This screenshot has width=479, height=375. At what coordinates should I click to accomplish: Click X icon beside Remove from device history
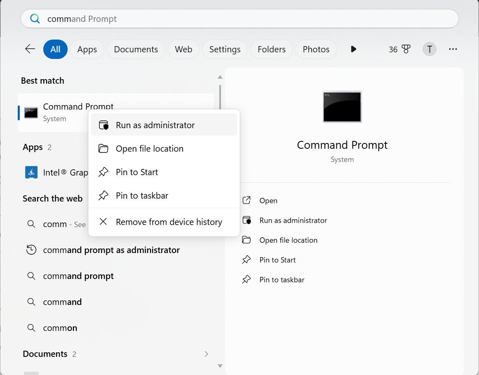click(103, 221)
